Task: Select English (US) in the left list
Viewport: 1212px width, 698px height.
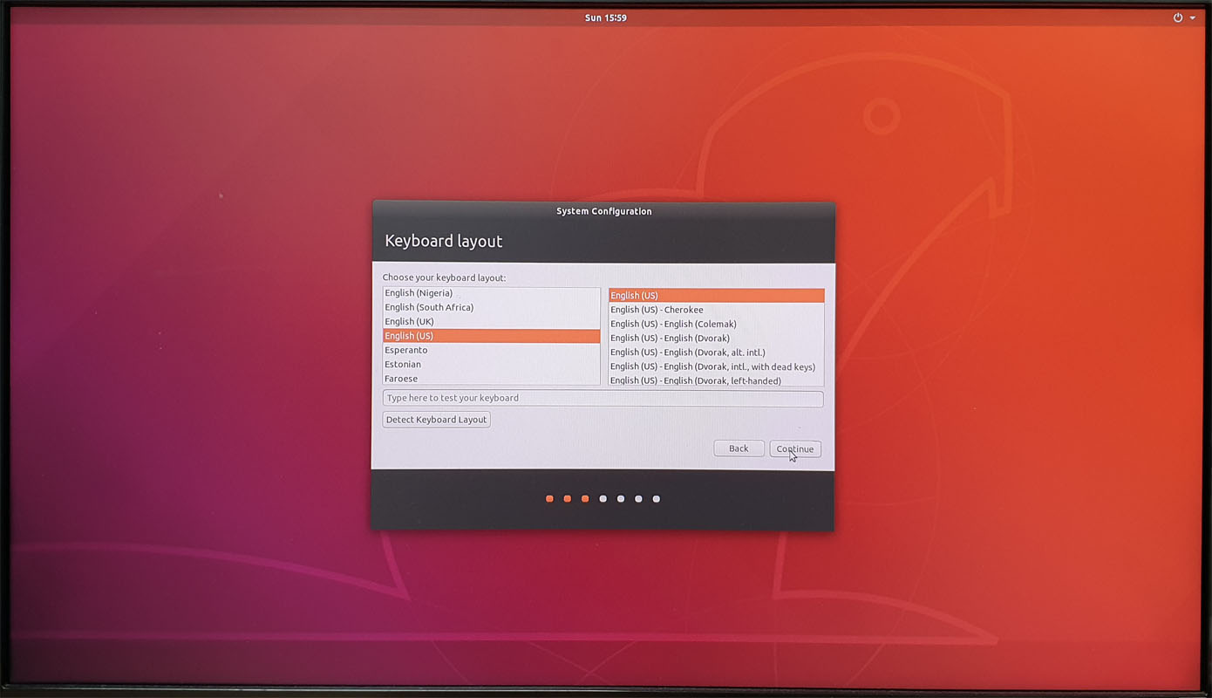Action: (491, 336)
